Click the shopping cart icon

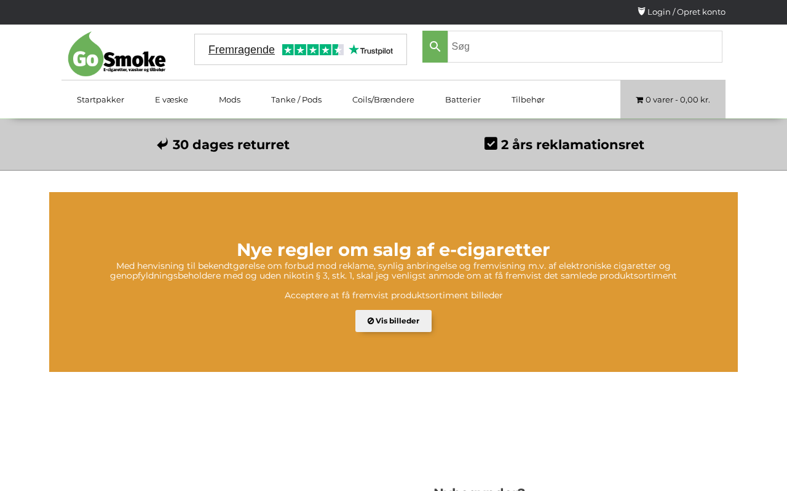tap(639, 99)
